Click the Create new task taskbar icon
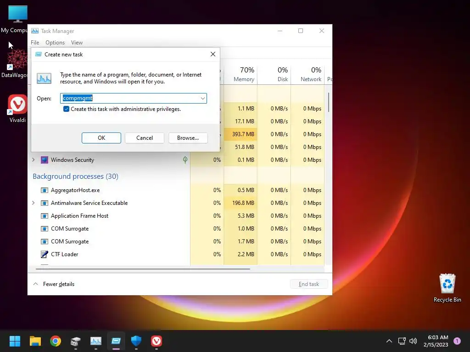This screenshot has width=470, height=352. click(116, 341)
